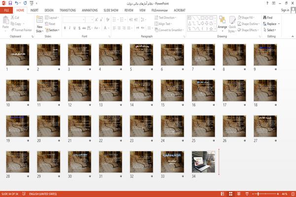Open the font size combo box
Screen dimensions: 296x197
click(x=89, y=20)
